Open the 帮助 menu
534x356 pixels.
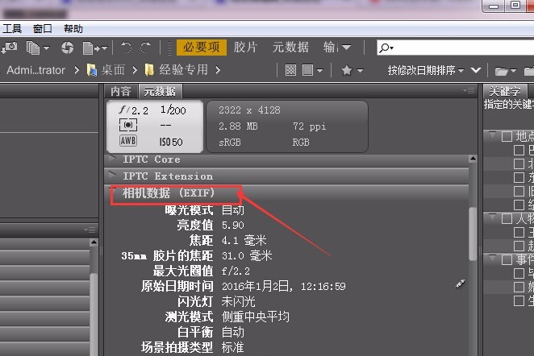click(x=73, y=28)
